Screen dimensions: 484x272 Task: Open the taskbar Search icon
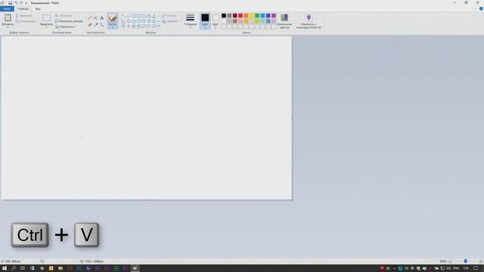(14, 268)
